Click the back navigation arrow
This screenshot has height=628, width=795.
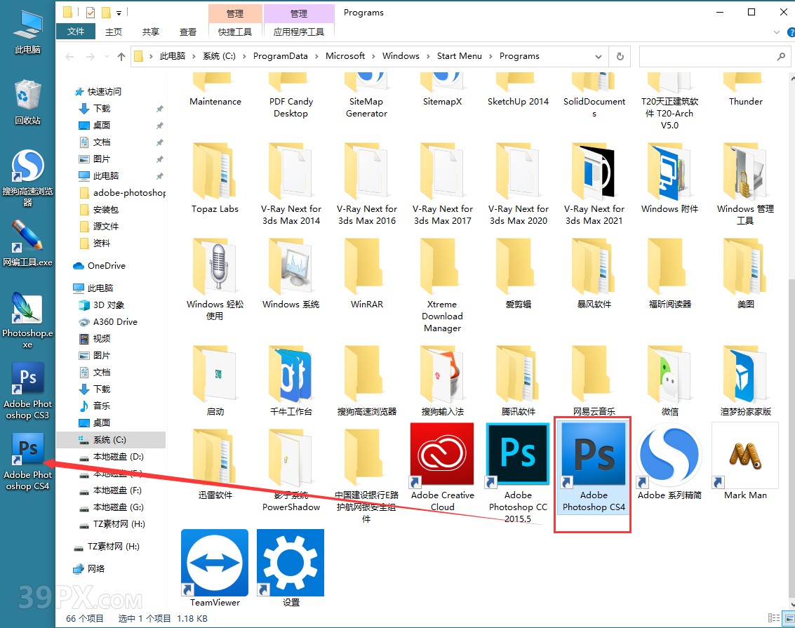(x=68, y=56)
